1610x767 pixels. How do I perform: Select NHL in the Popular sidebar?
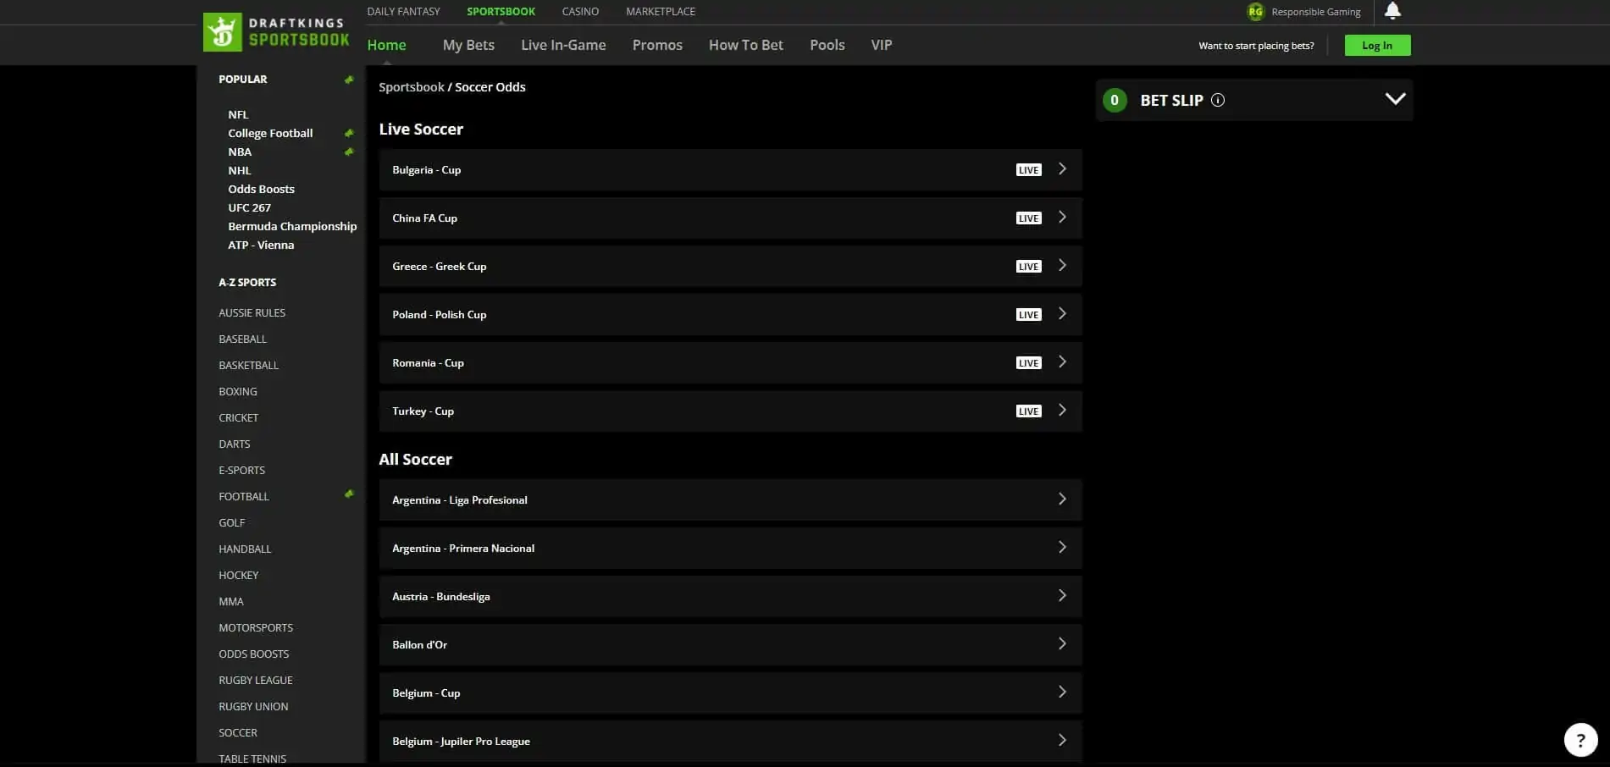[240, 170]
